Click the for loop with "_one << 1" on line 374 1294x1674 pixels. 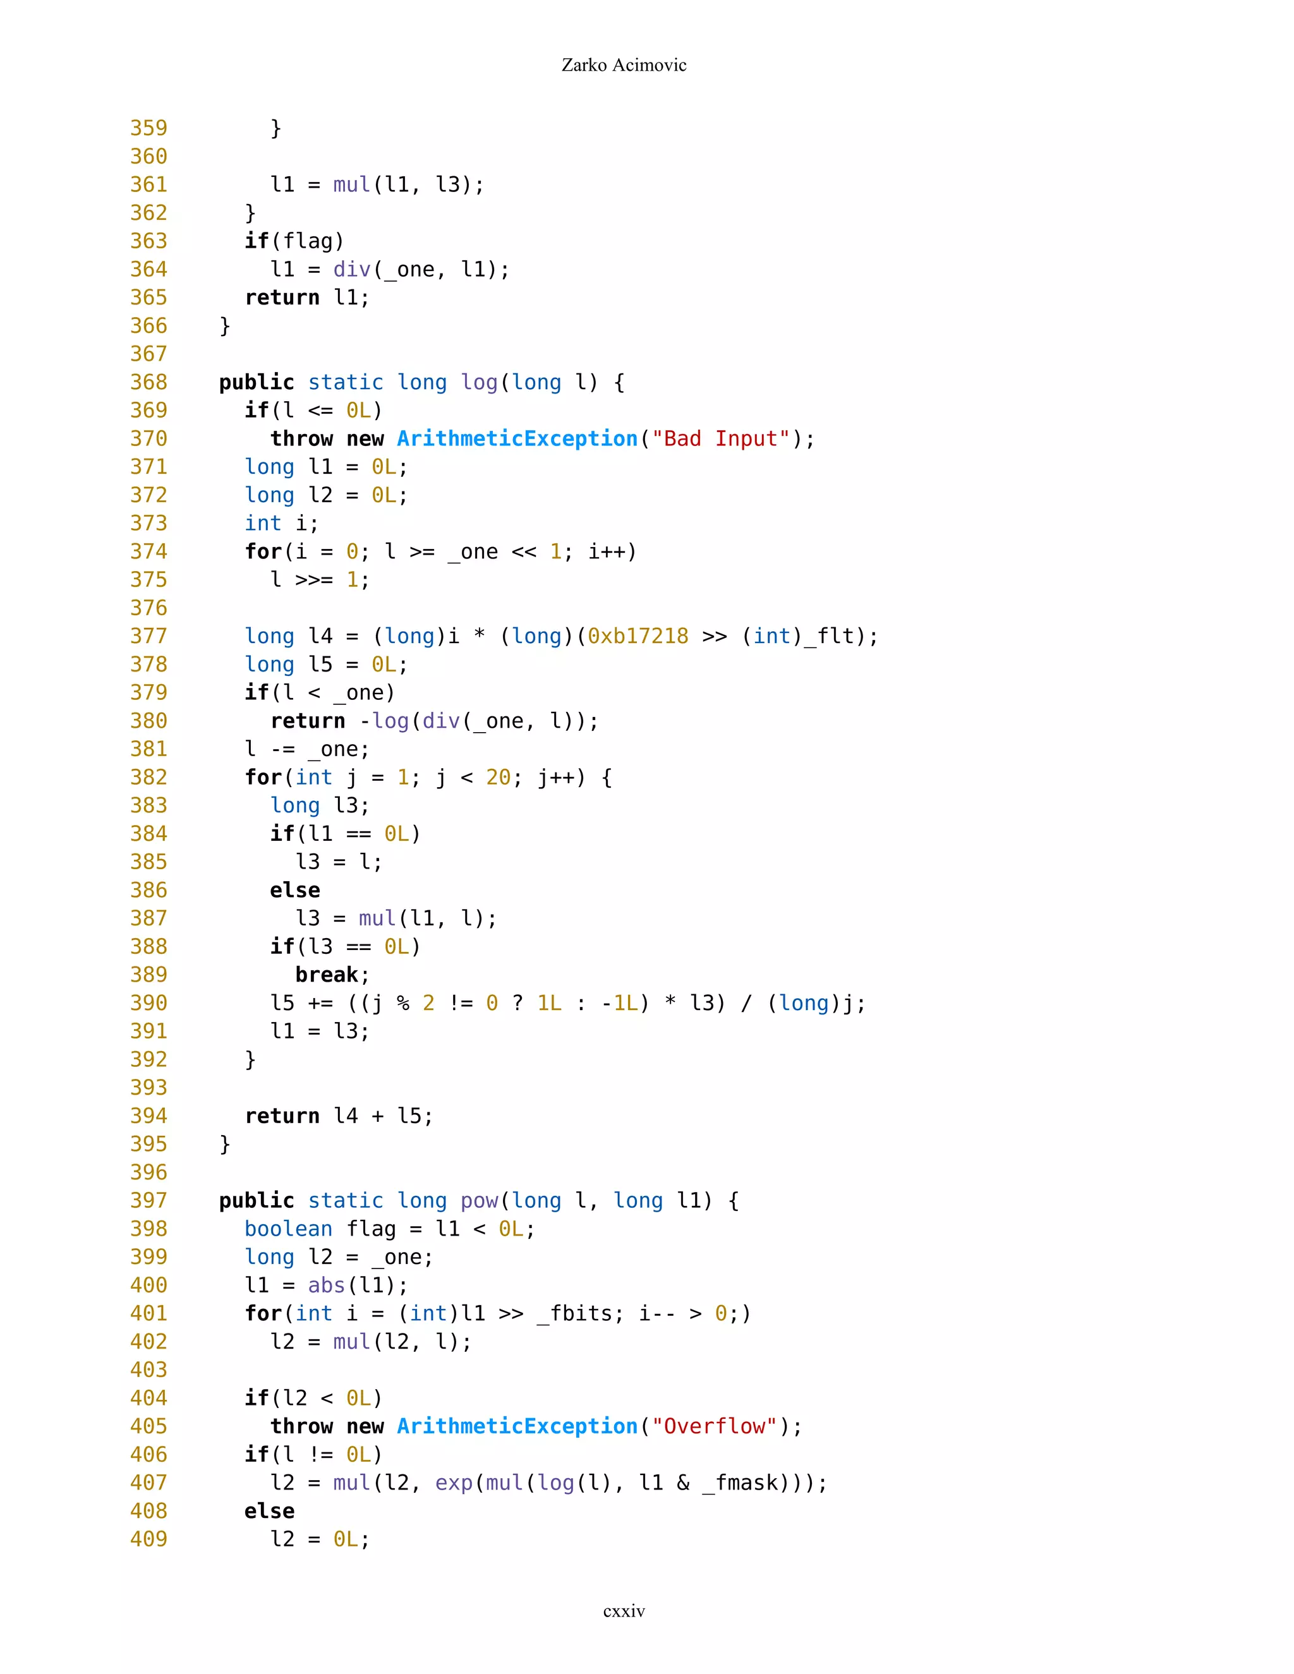pos(441,552)
